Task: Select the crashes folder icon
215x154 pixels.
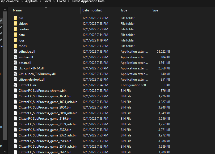Action: [15, 29]
